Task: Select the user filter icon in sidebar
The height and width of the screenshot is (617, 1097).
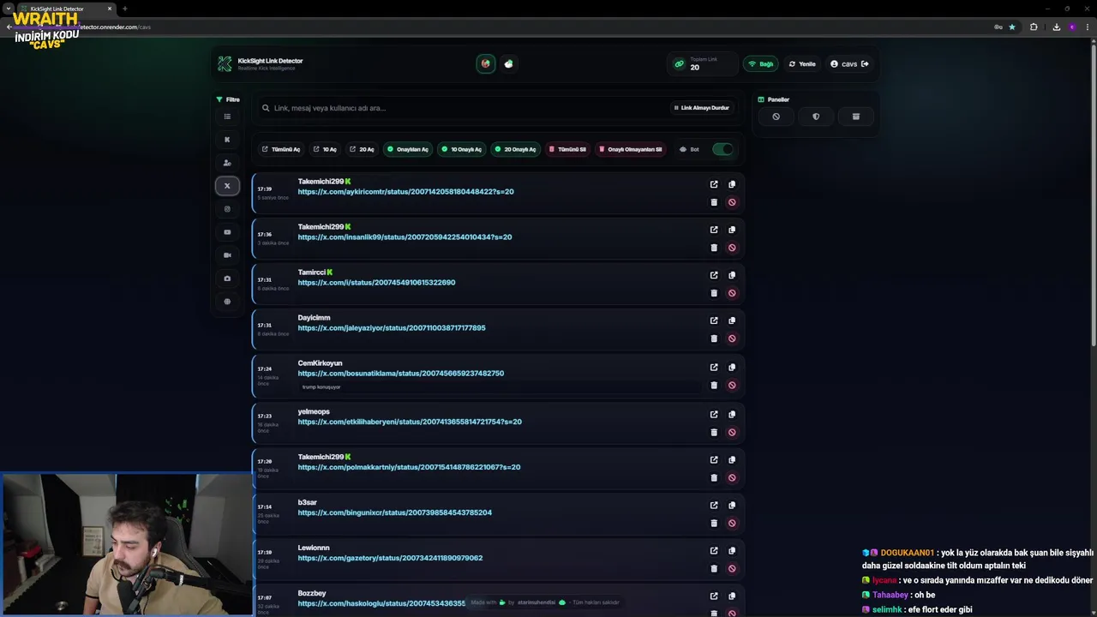Action: [x=227, y=163]
